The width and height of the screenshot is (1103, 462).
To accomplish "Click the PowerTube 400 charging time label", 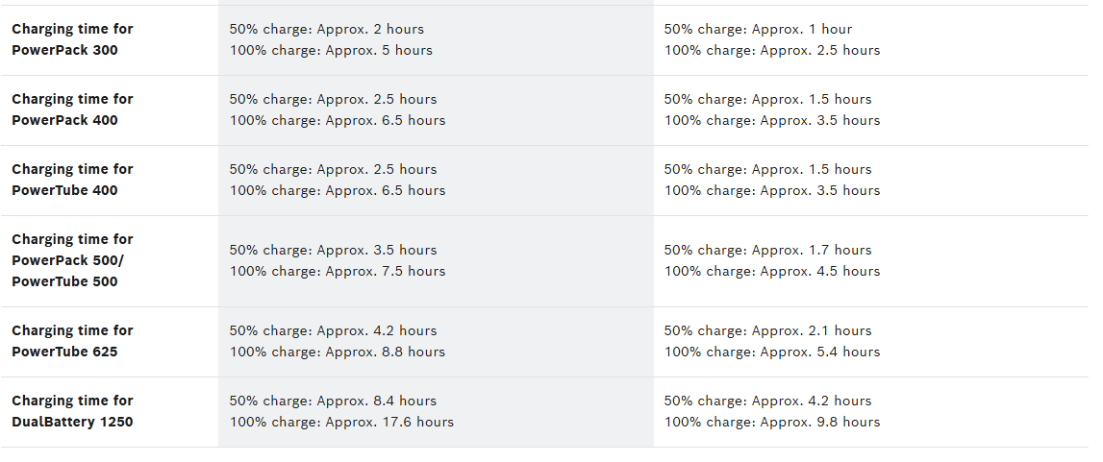I will [72, 180].
